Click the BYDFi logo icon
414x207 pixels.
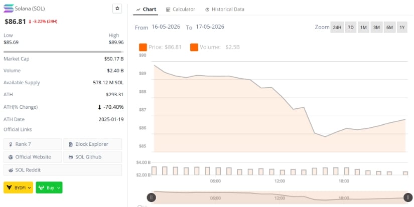click(x=9, y=188)
